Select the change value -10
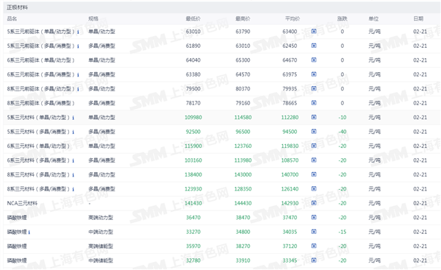Screen dimensions: 441x270 pyautogui.click(x=343, y=117)
